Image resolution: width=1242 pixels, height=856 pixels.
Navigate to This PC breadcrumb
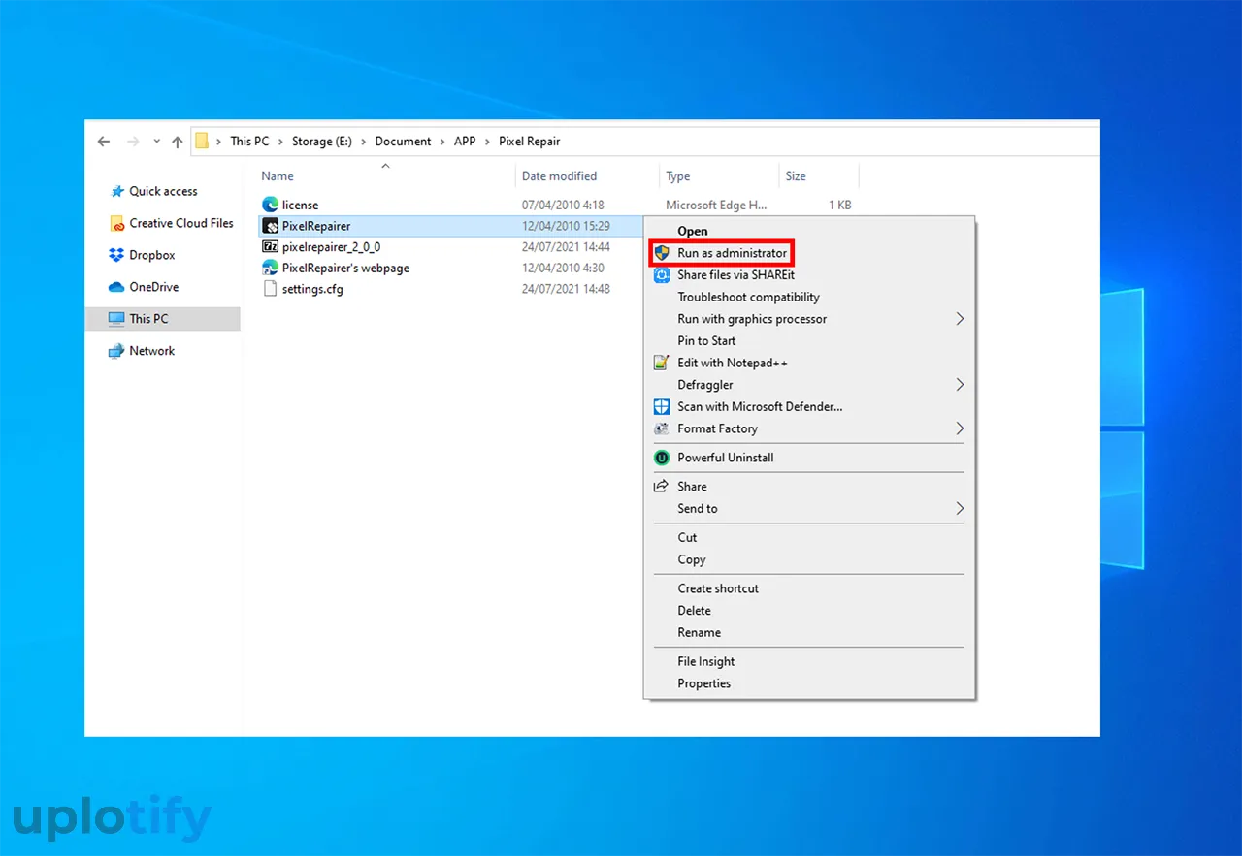(x=249, y=141)
